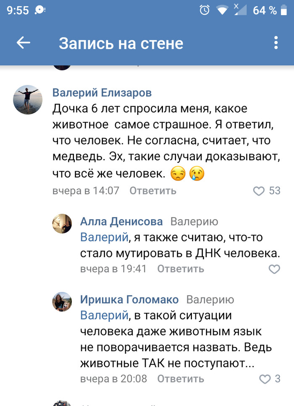Tap the alarm clock status icon
This screenshot has height=406, width=294.
pos(205,10)
